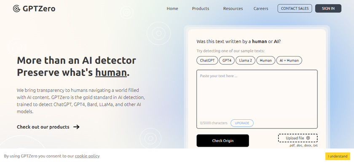Screen dimensions: 354x164
Task: Choose the AI + Human sample text
Action: pos(289,60)
